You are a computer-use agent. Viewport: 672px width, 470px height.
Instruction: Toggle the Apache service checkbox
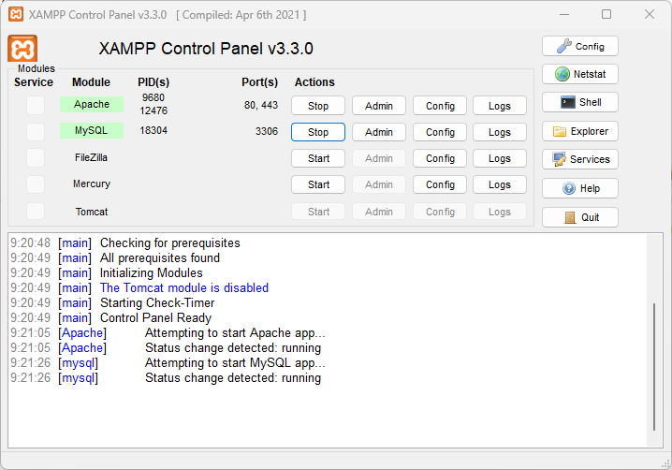click(35, 106)
